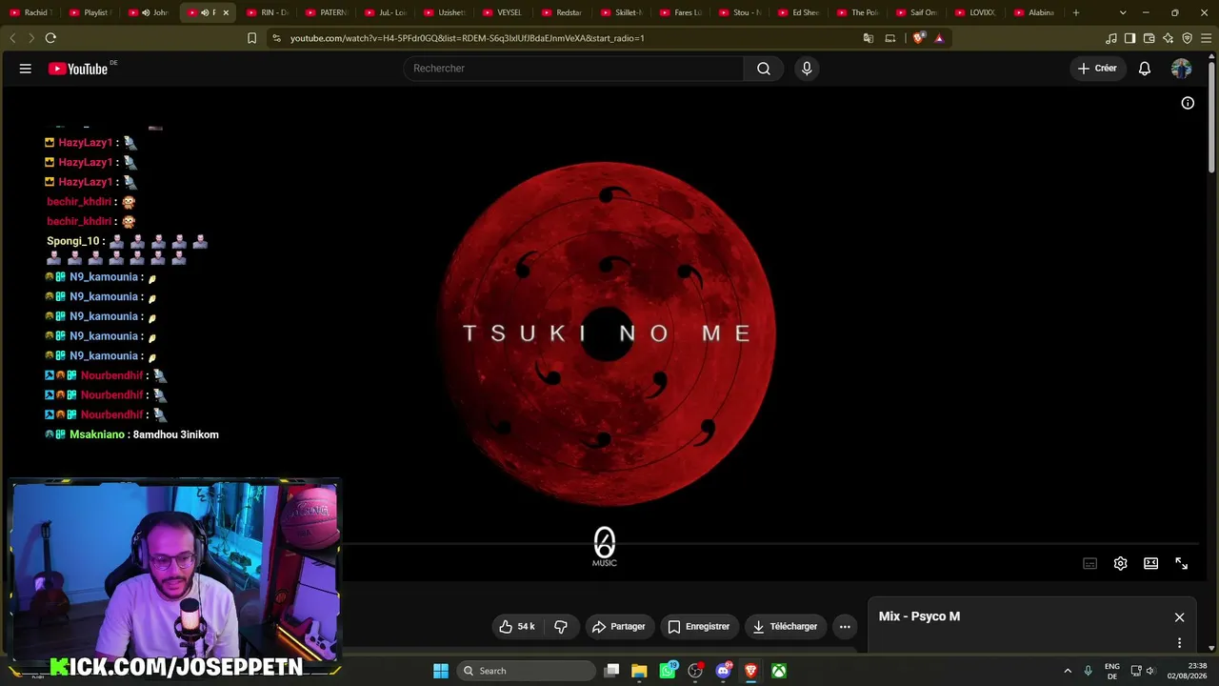The image size is (1219, 686).
Task: Toggle Brave Shields lion icon
Action: coord(919,38)
